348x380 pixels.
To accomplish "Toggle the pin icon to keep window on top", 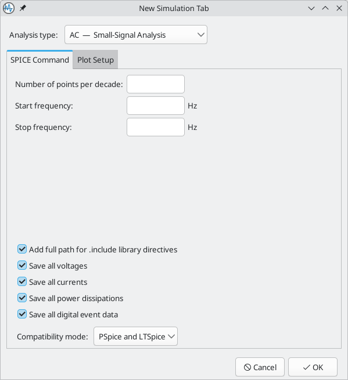I will pos(23,8).
